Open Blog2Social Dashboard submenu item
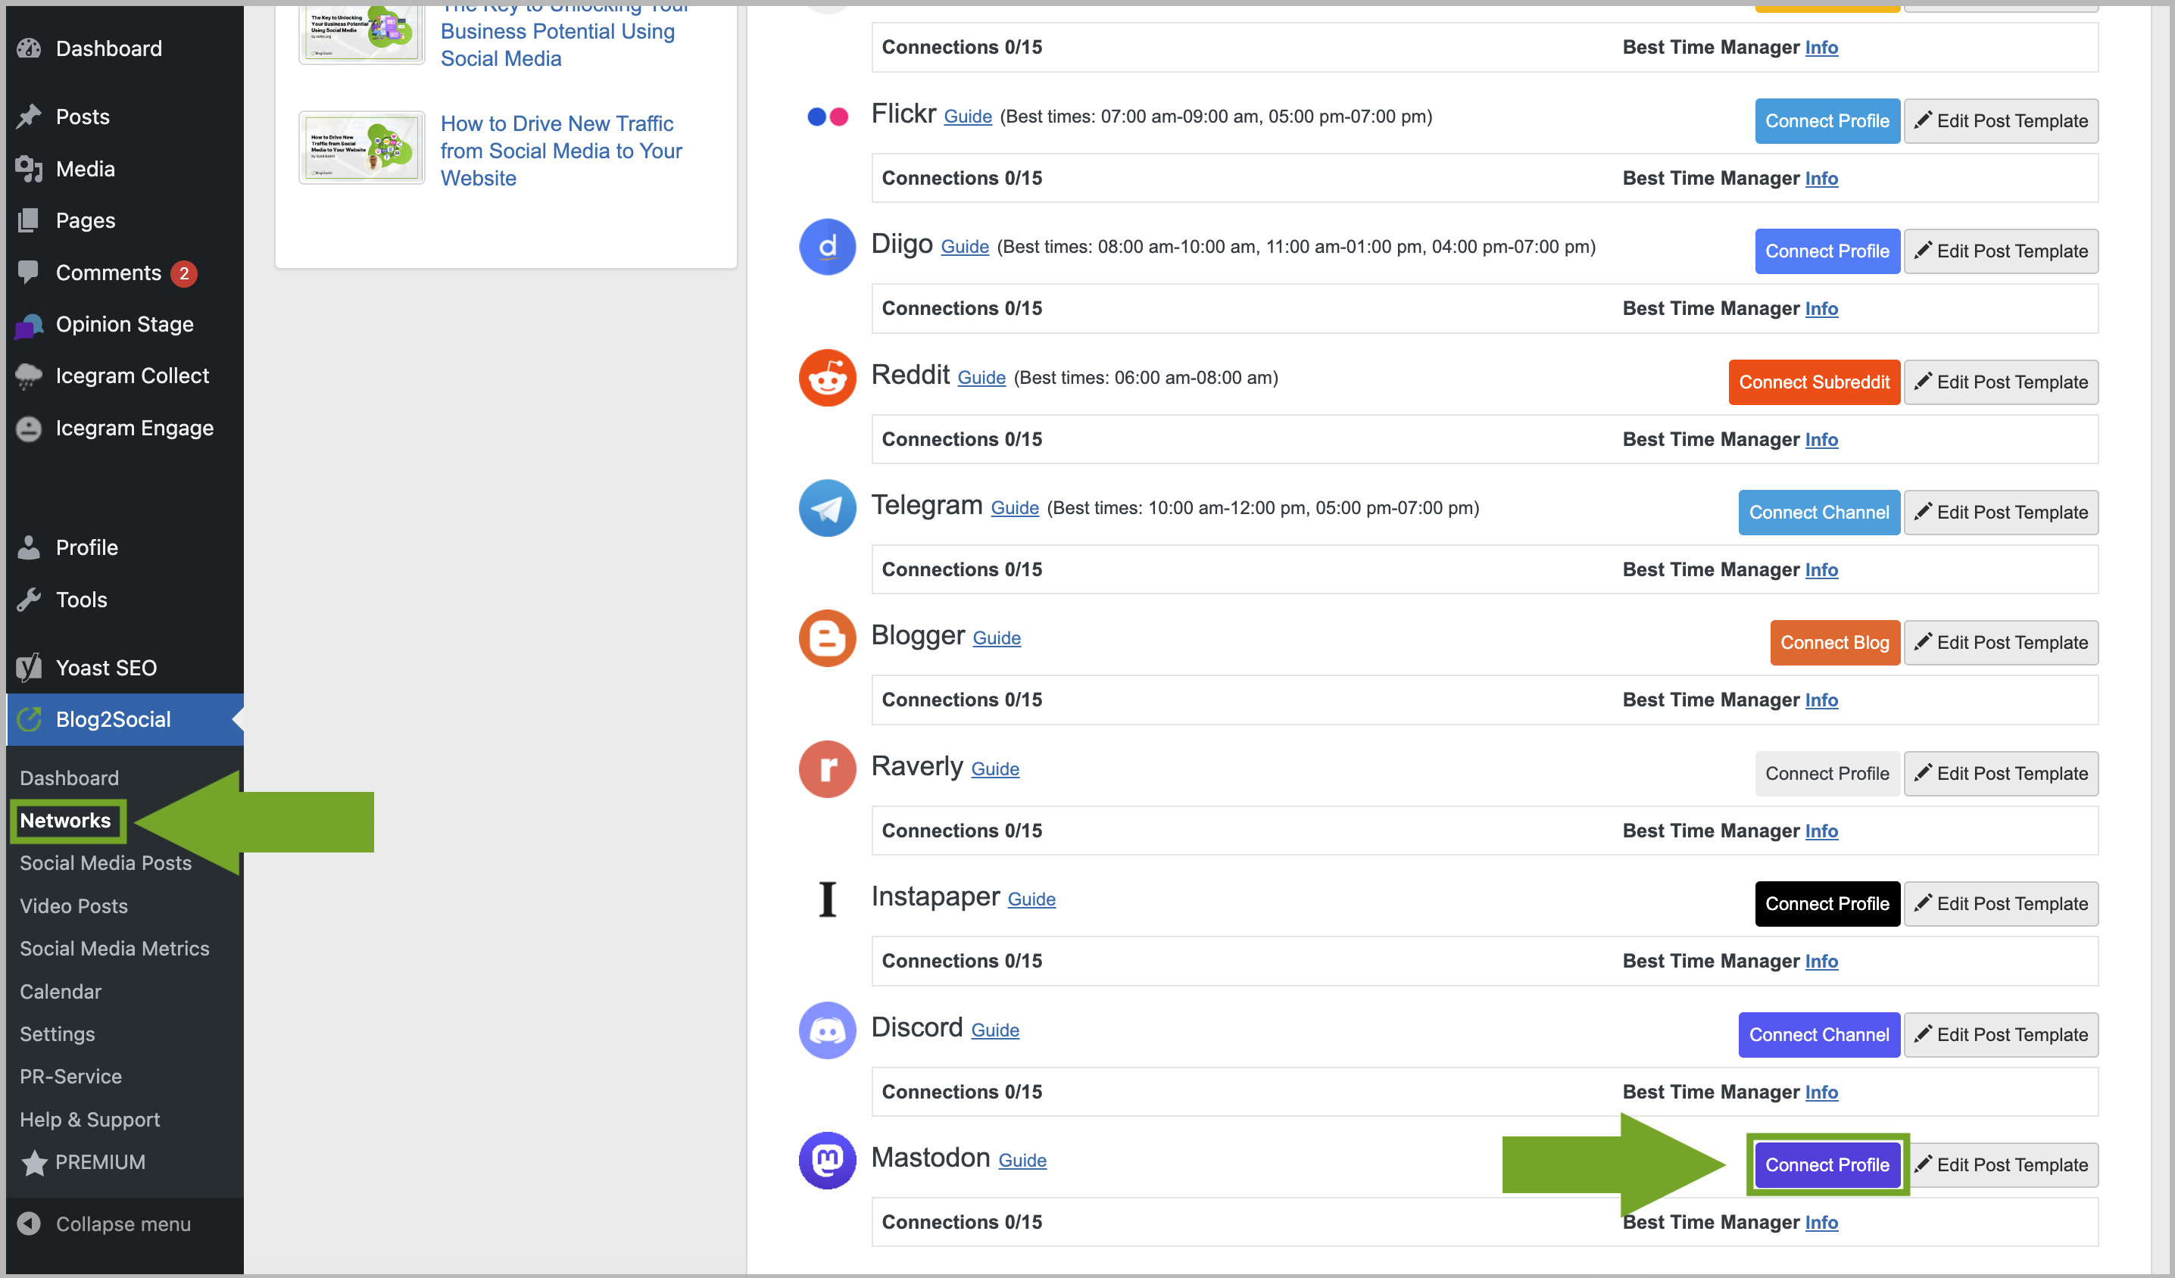2175x1278 pixels. tap(69, 778)
